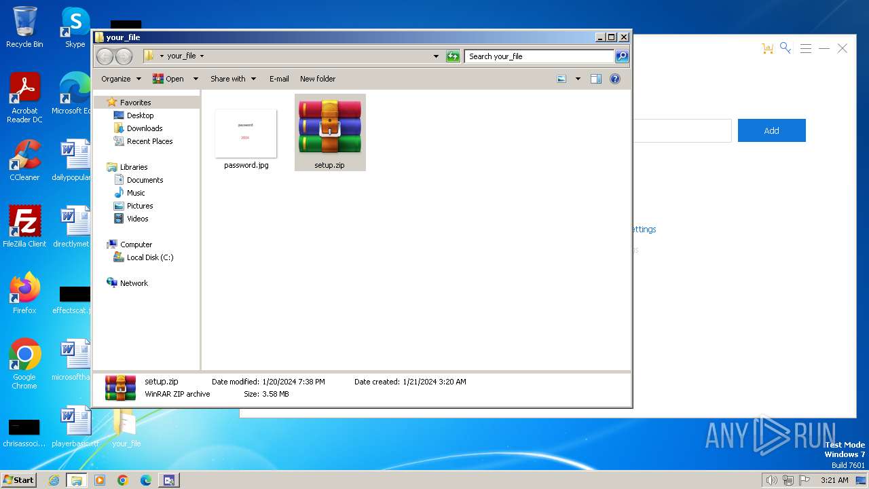Focus the Search your_file input box
The height and width of the screenshot is (489, 869).
point(539,56)
